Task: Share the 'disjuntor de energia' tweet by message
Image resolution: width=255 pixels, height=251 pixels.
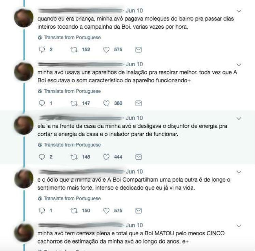Action: (x=138, y=157)
